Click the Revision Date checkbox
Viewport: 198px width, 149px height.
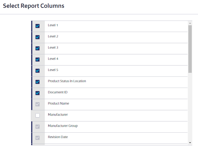[x=38, y=138]
